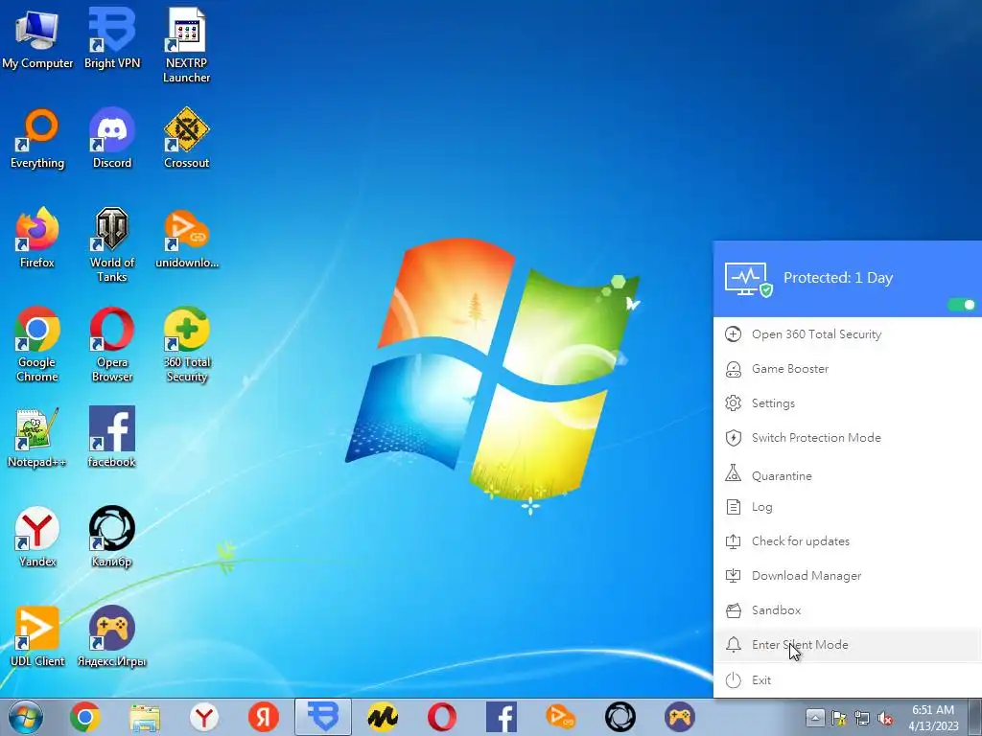Select the Google Chrome desktop shortcut
This screenshot has height=736, width=982.
coord(37,345)
